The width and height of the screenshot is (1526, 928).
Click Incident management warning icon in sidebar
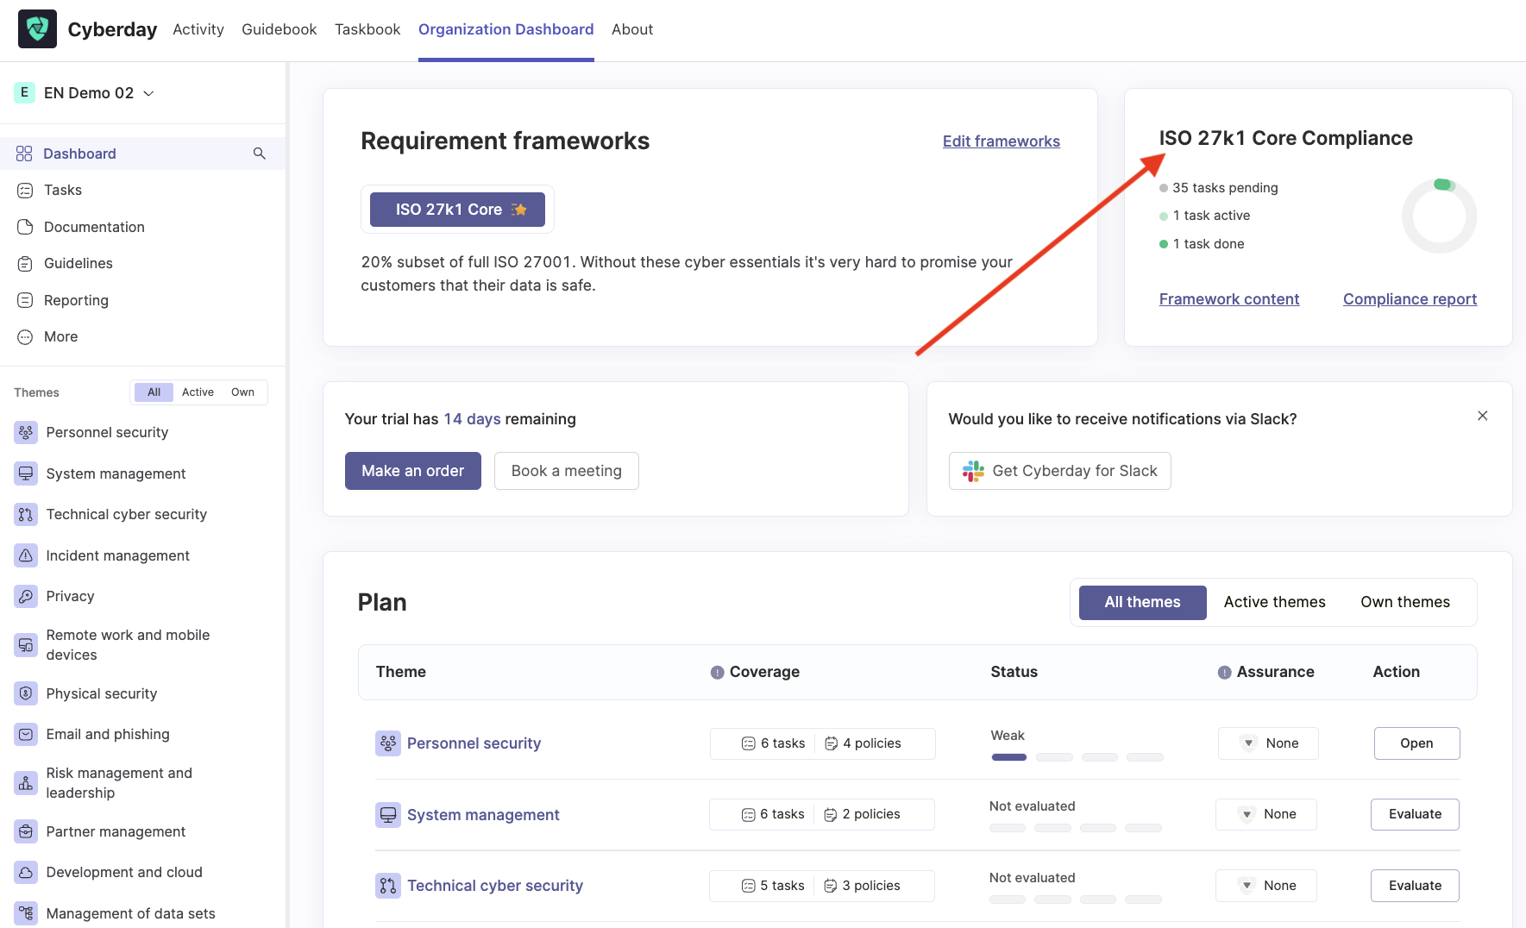tap(26, 555)
